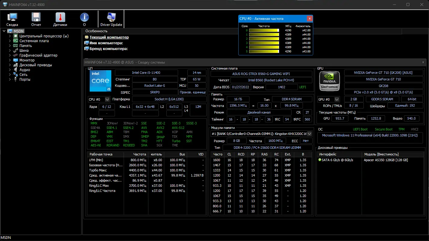Click the motherboard icon beside Системная плата

click(16, 41)
